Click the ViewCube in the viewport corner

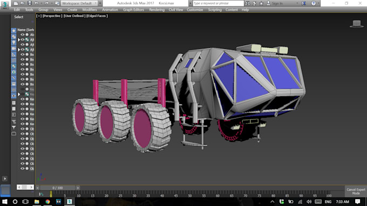click(357, 24)
